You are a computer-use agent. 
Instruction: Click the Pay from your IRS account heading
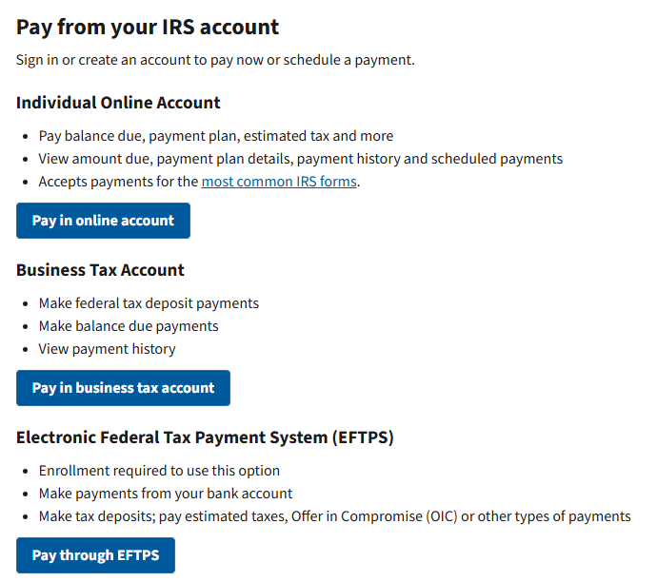[148, 27]
